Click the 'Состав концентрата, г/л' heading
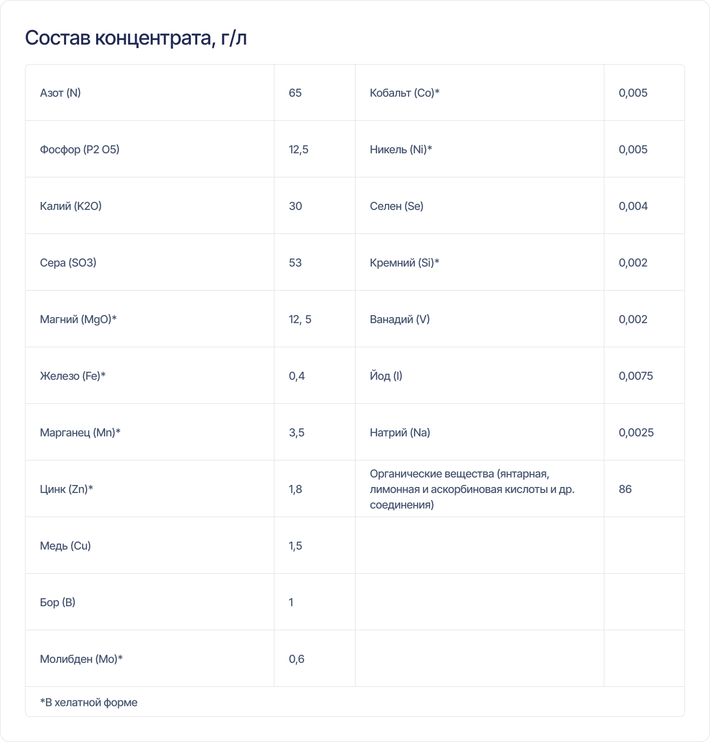 tap(136, 38)
